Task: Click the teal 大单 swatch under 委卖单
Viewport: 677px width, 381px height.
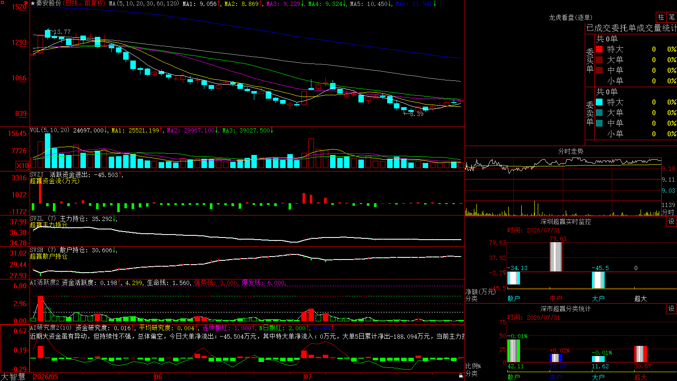Action: click(599, 113)
